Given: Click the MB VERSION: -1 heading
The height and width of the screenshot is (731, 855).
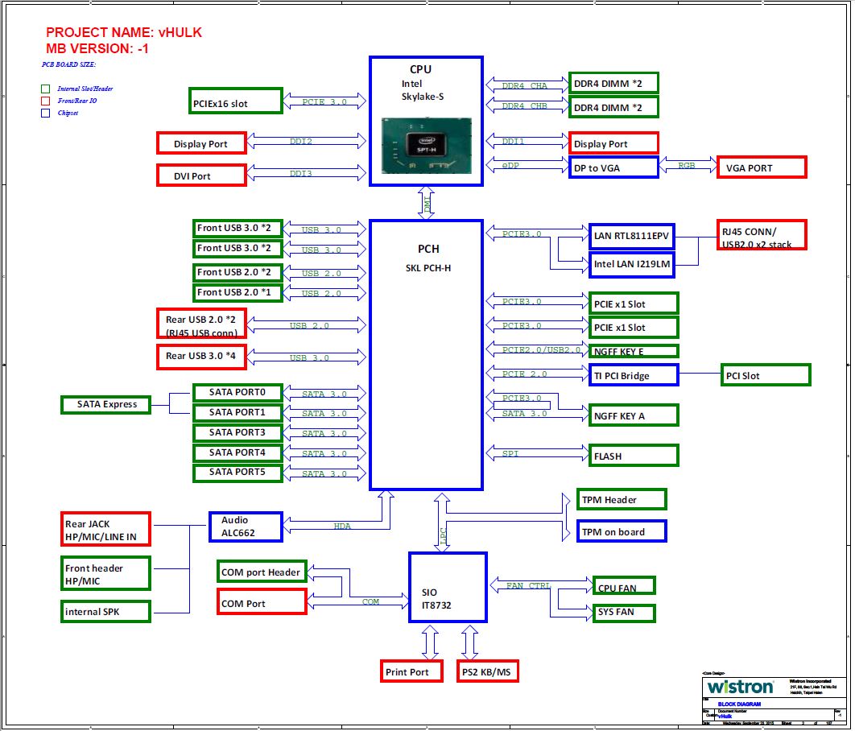Looking at the screenshot, I should pos(97,48).
